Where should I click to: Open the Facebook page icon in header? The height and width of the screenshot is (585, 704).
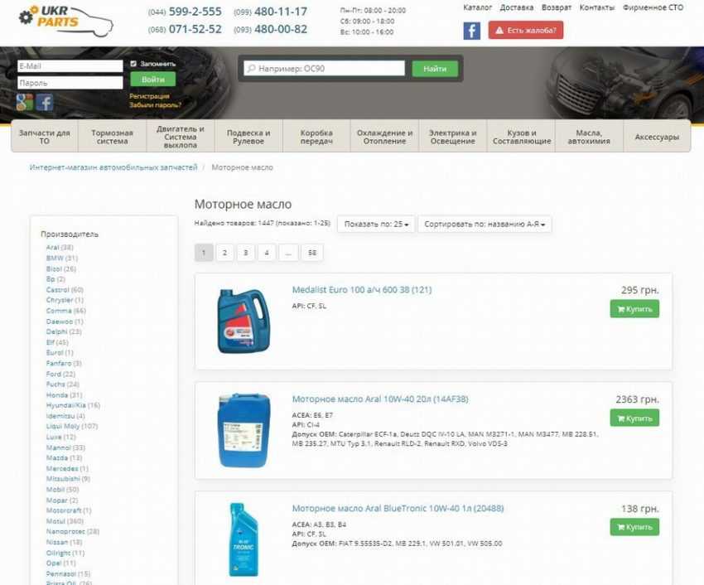[471, 31]
